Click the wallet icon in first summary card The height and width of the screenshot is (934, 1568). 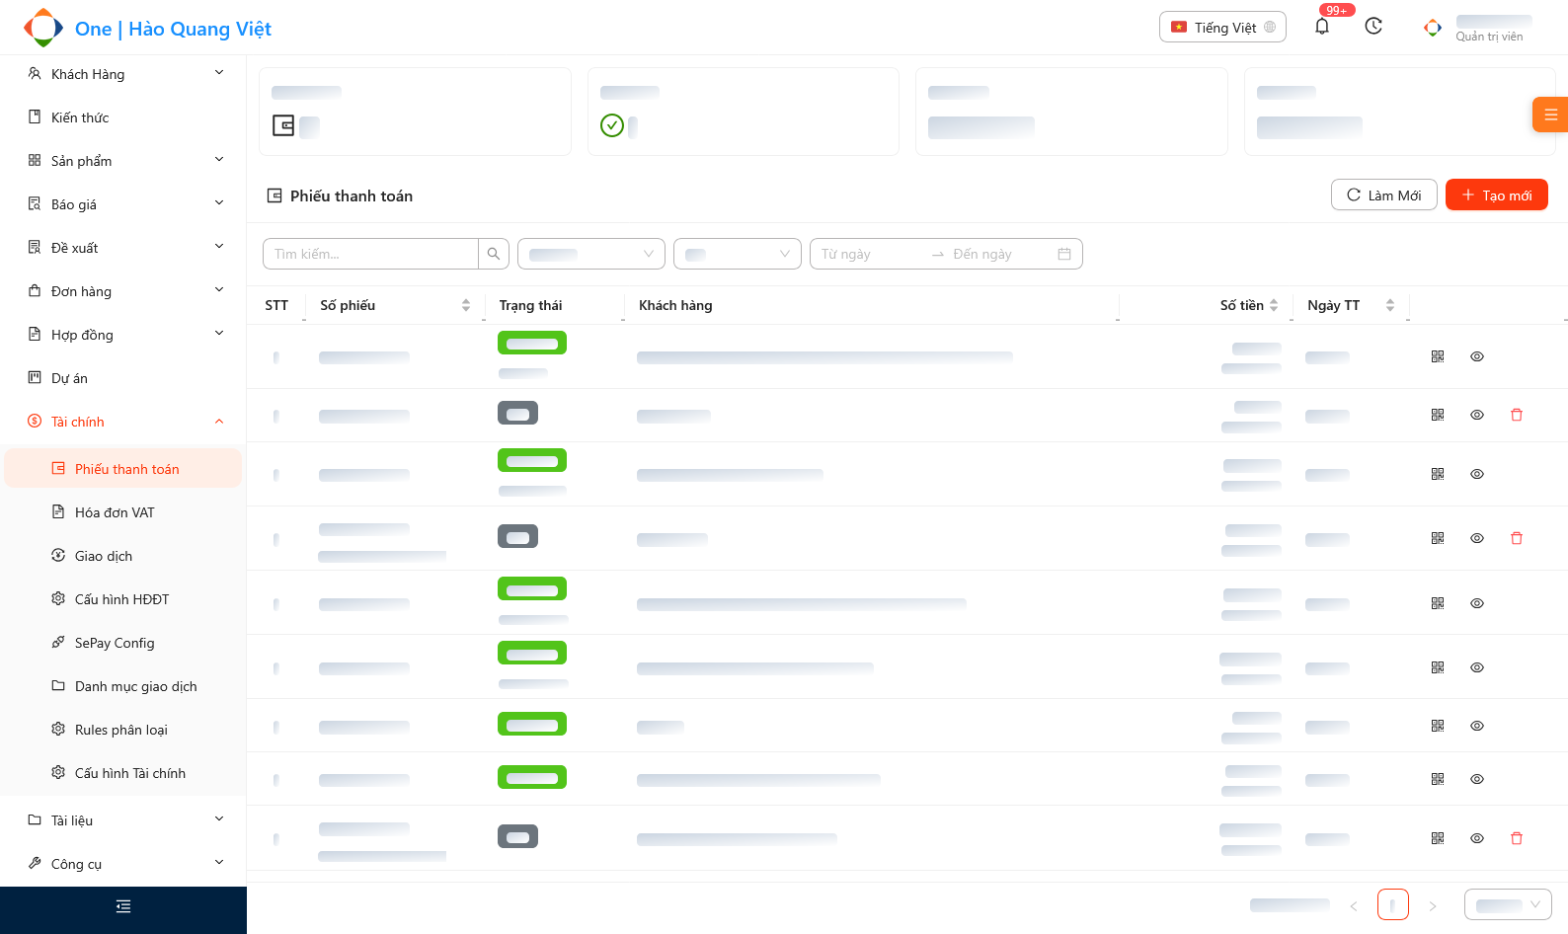coord(283,125)
